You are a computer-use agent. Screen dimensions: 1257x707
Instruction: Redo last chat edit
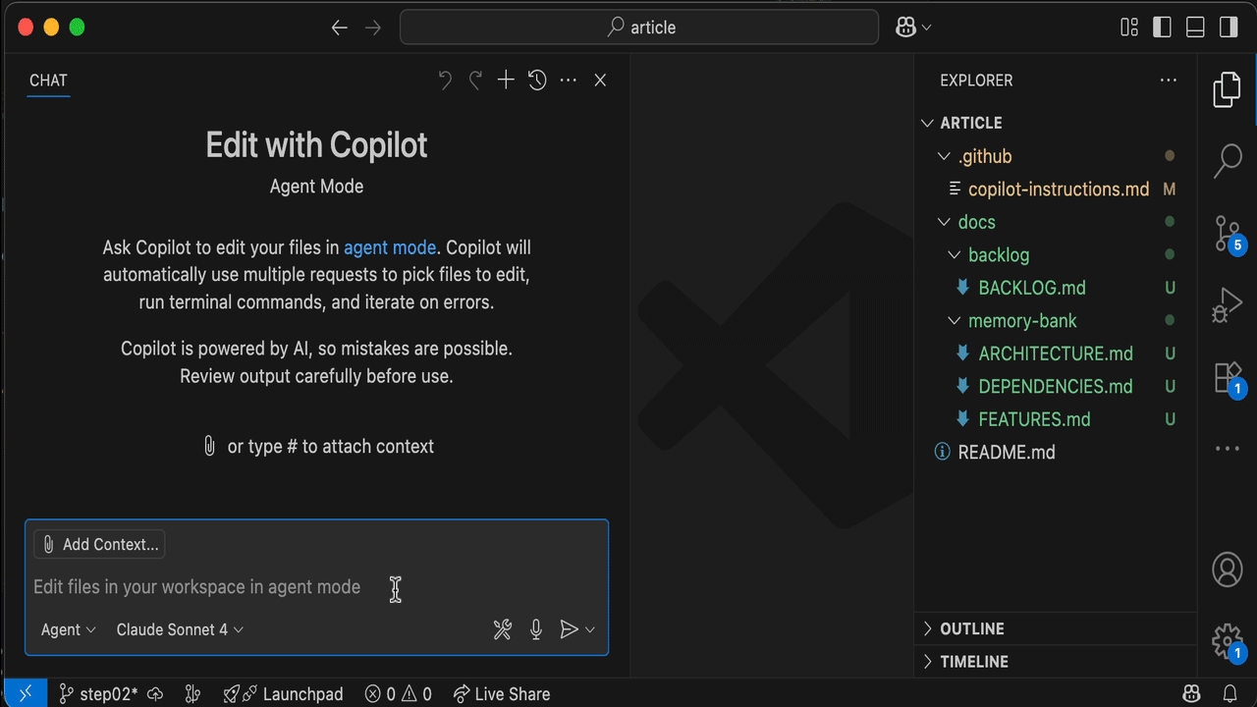click(475, 81)
